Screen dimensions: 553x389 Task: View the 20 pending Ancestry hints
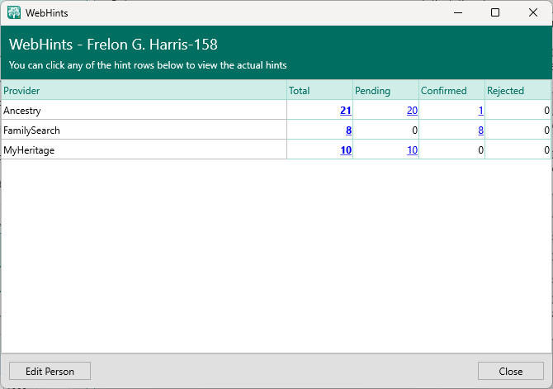412,110
